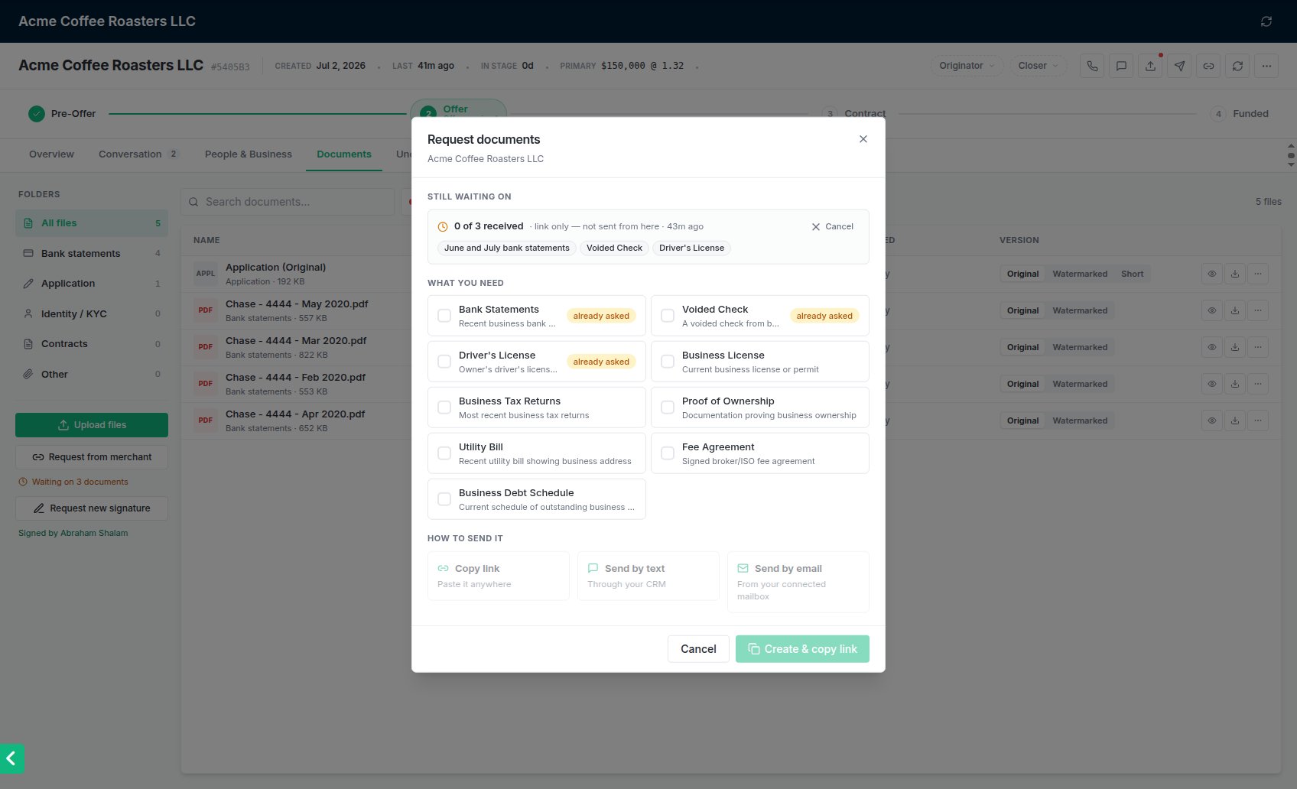Check the Business Tax Returns checkbox
Viewport: 1297px width, 789px height.
point(444,407)
